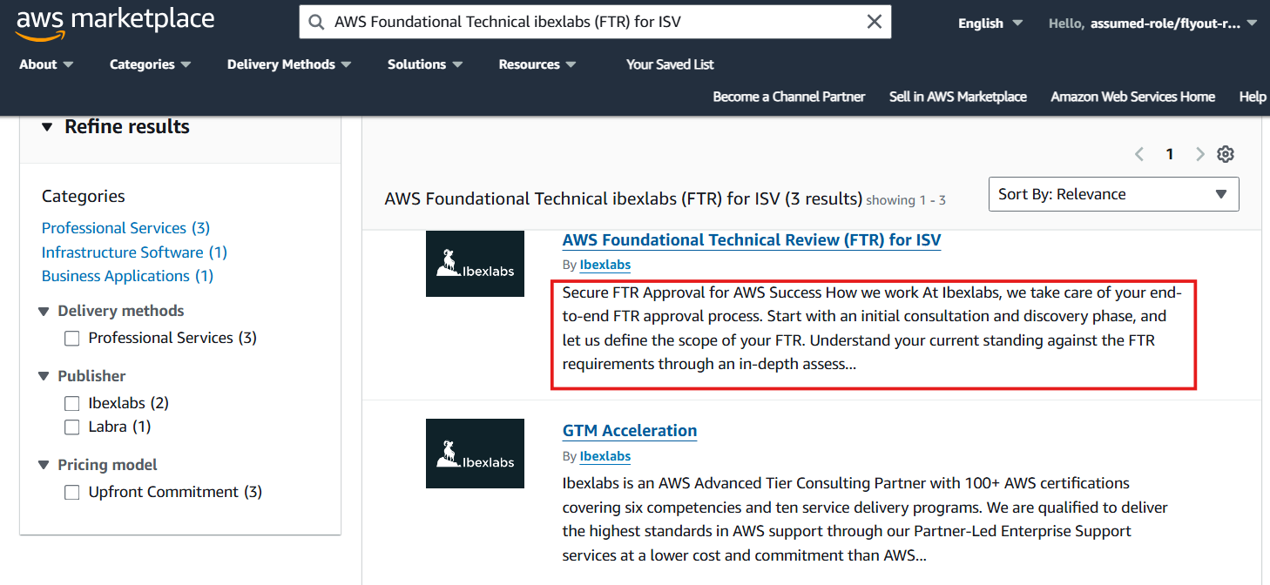Open the Delivery Methods menu
The height and width of the screenshot is (585, 1270).
coord(288,64)
